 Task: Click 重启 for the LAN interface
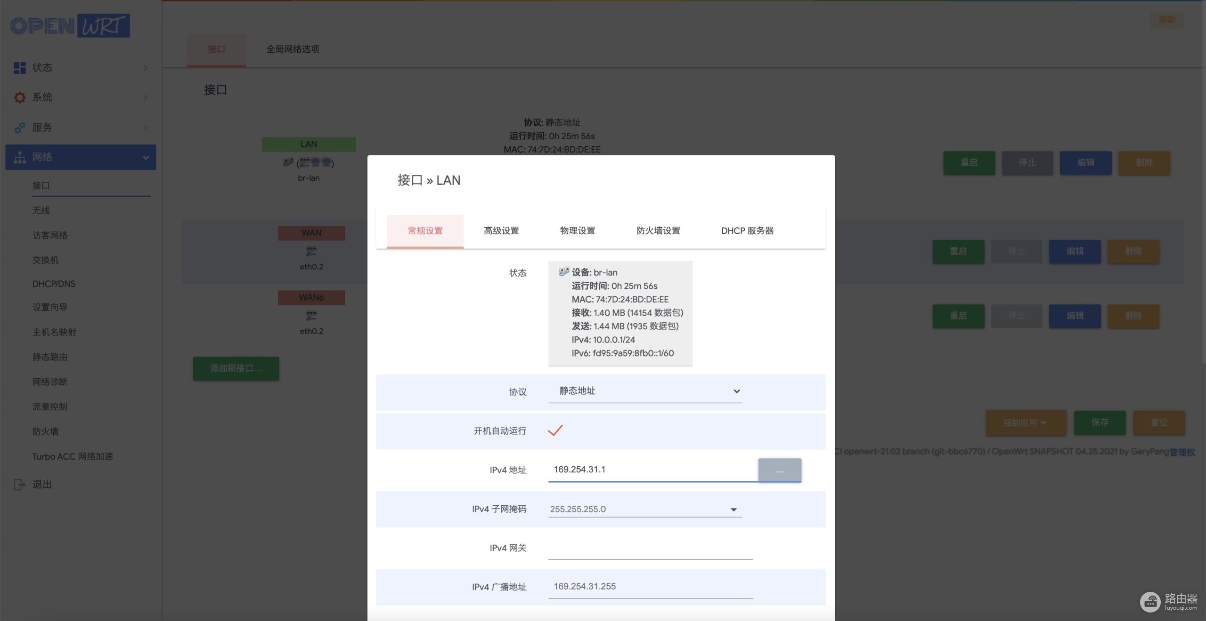click(x=969, y=163)
